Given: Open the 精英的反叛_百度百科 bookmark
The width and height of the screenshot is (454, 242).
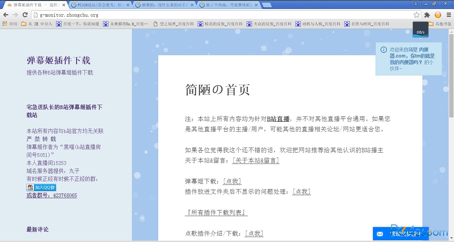Looking at the screenshot, I should [220, 24].
